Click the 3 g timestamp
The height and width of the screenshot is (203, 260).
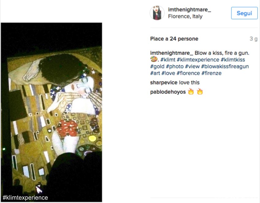tap(254, 39)
